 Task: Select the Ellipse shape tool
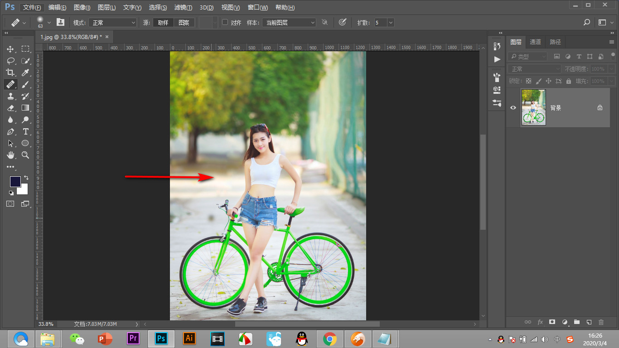point(25,143)
